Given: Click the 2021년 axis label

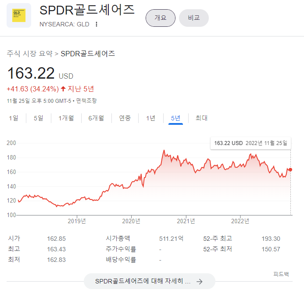Looking at the screenshot, I should coord(186,221).
